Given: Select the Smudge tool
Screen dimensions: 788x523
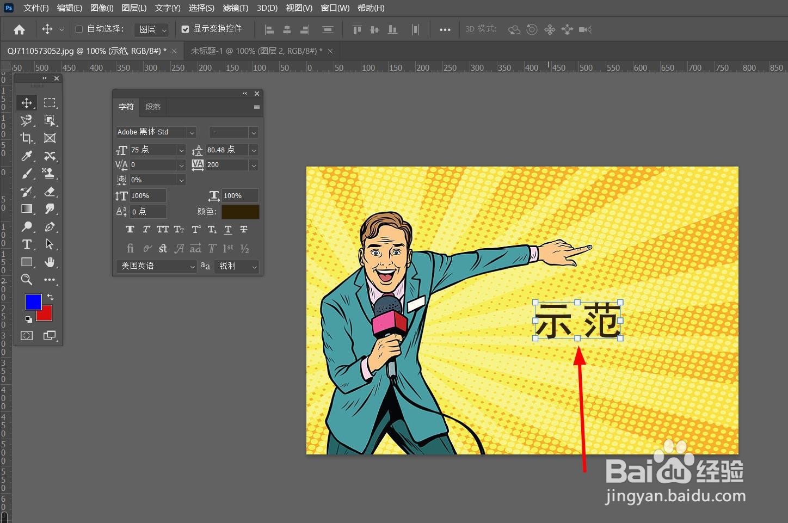Looking at the screenshot, I should click(x=50, y=209).
